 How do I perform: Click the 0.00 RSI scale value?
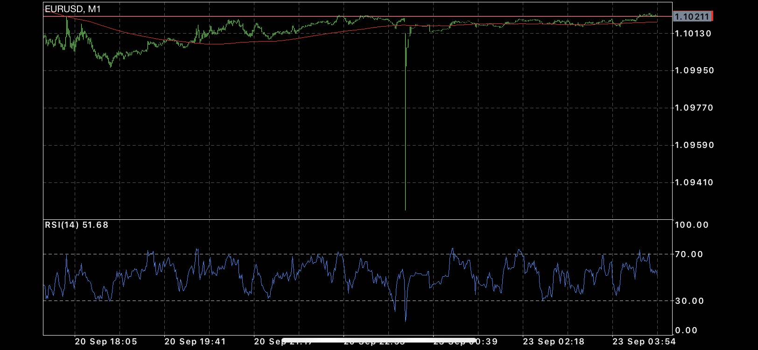[x=686, y=330]
